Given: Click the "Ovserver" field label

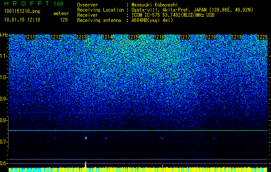Looking at the screenshot, I should pyautogui.click(x=87, y=5).
